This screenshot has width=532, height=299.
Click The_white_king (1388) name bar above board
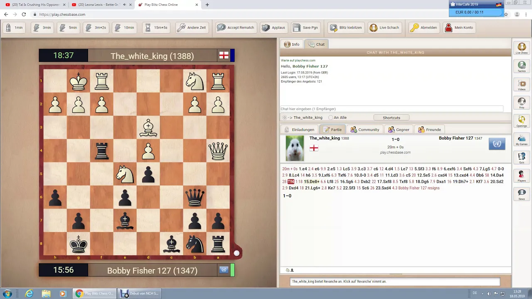(x=152, y=56)
